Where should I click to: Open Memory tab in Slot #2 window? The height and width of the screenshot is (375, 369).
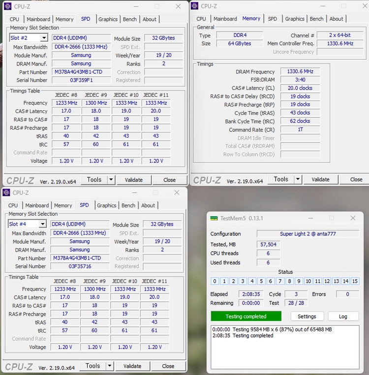coord(64,19)
